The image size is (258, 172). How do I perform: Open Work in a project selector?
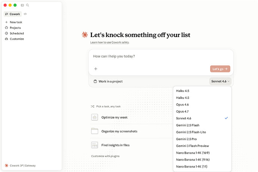pos(108,81)
